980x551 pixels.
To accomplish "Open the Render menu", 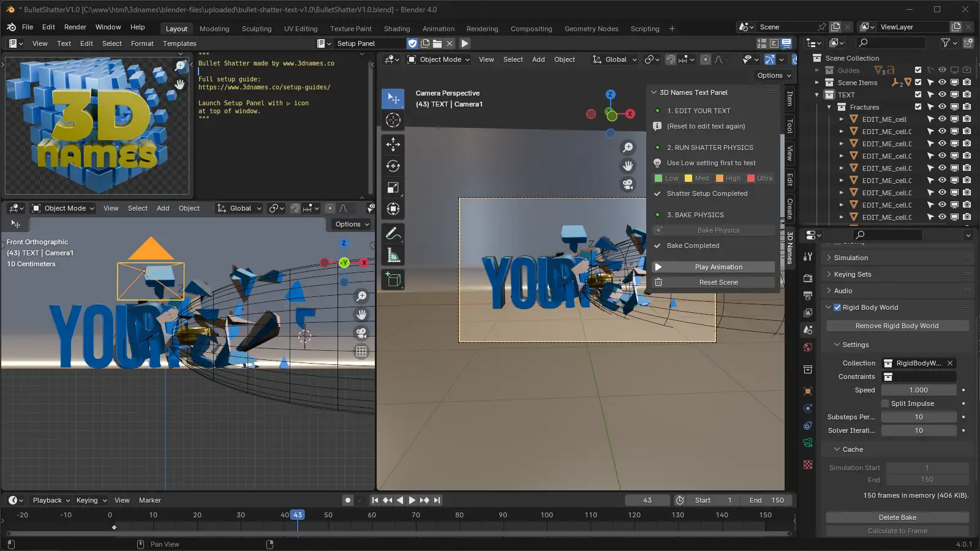I will point(75,27).
